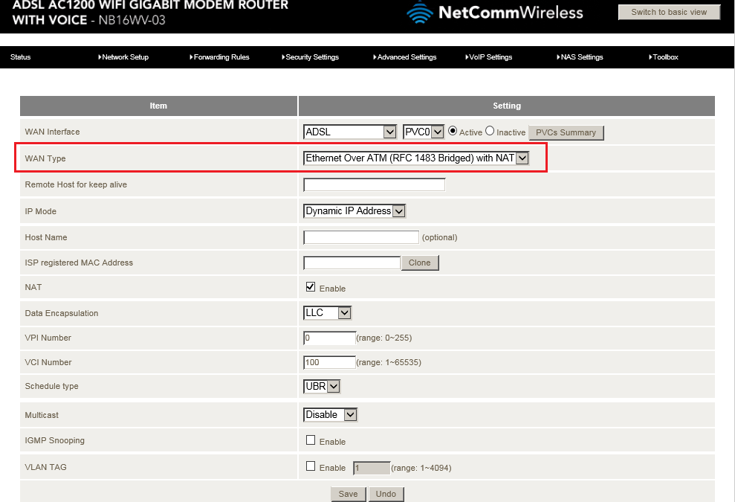Open the IP Mode dropdown

coord(354,211)
